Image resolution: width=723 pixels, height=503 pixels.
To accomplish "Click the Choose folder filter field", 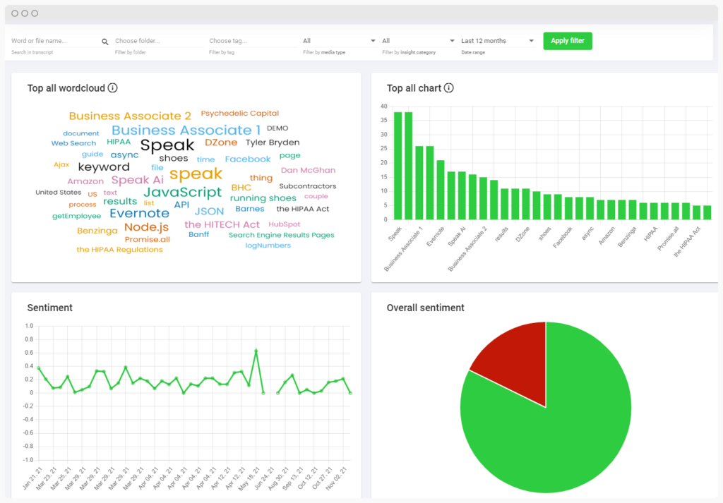I will coord(158,41).
